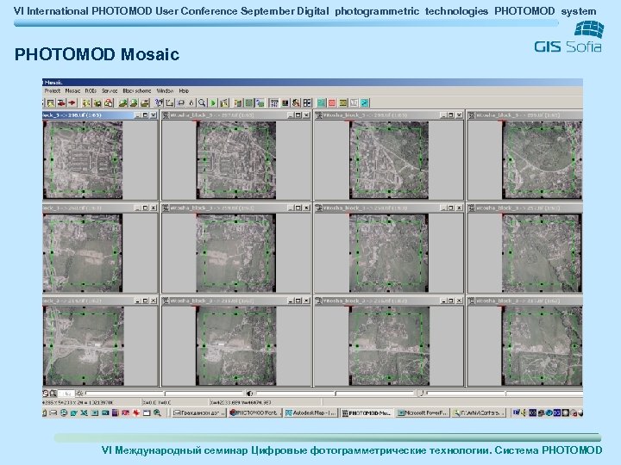The height and width of the screenshot is (465, 621).
Task: Switch to the Cyrillic-titled first taskbar button
Action: (x=199, y=412)
